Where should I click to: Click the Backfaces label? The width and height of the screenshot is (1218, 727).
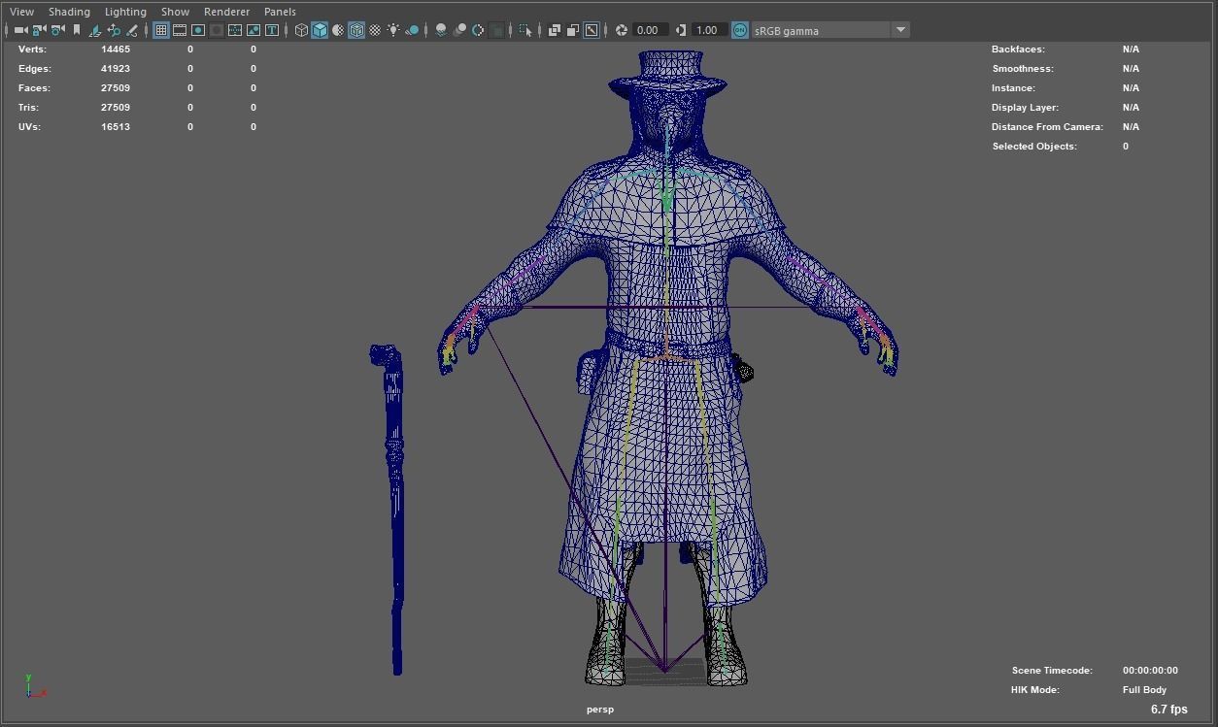[x=1018, y=49]
